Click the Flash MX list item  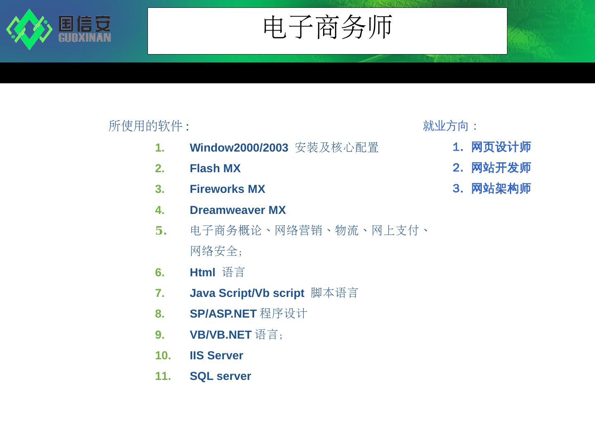tap(215, 168)
